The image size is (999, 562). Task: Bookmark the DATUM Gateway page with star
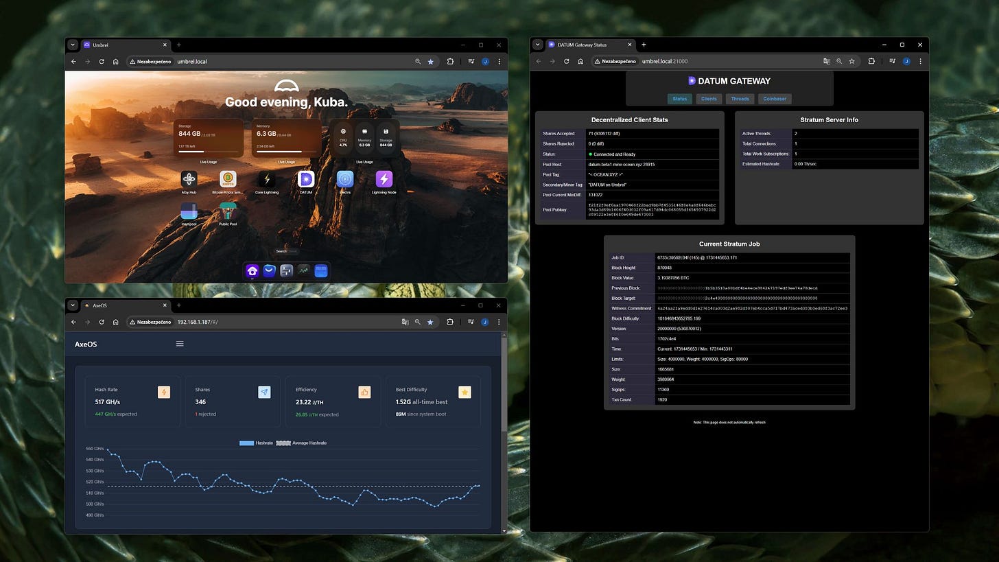coord(851,61)
